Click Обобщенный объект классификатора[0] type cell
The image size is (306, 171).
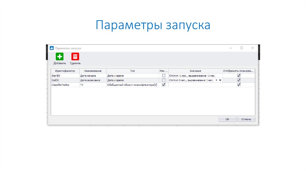coord(132,85)
